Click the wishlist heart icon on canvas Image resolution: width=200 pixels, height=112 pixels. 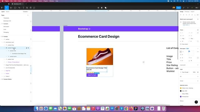(143, 62)
